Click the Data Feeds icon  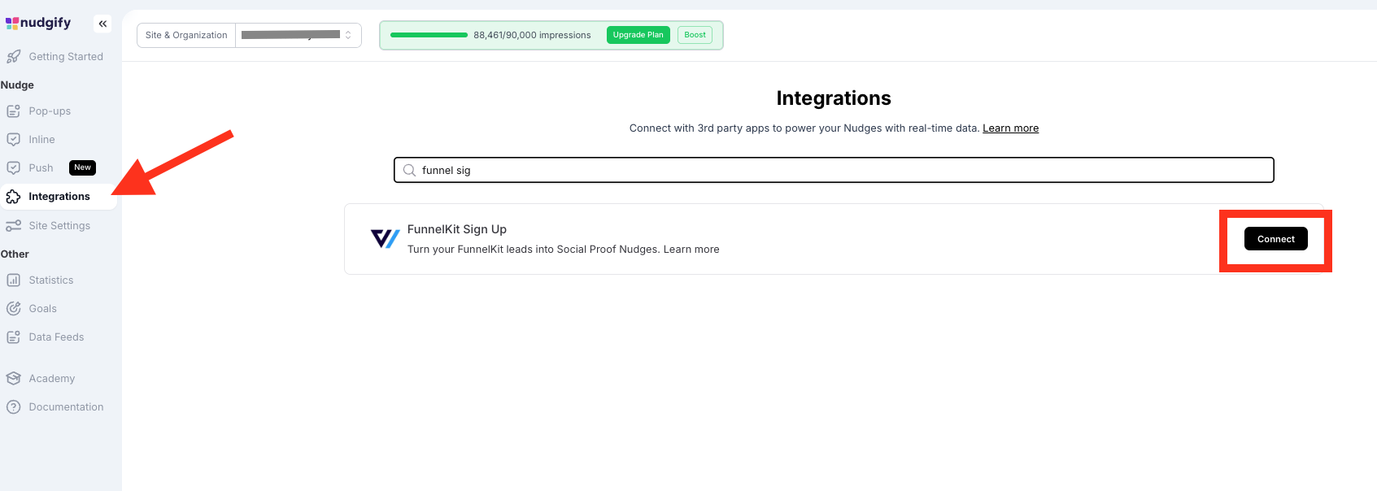click(x=13, y=337)
